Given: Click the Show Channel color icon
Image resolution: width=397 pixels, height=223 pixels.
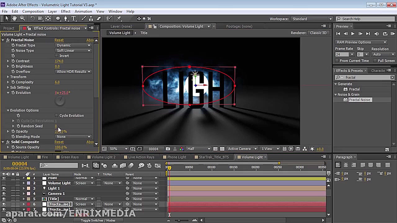Looking at the screenshot, I should point(181,149).
